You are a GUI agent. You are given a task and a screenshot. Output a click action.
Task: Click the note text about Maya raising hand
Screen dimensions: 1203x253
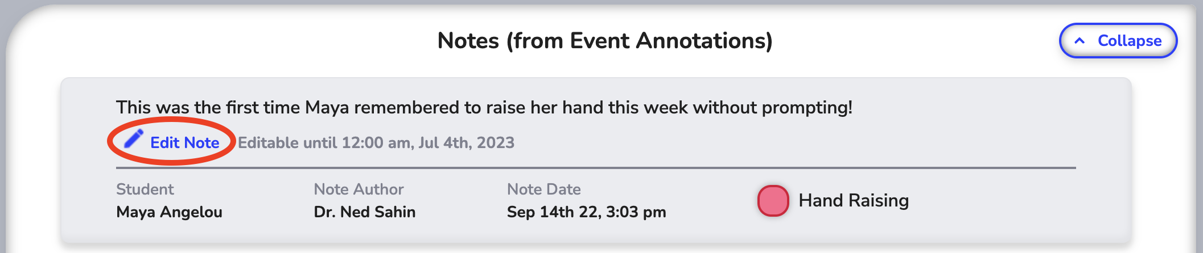[x=484, y=107]
